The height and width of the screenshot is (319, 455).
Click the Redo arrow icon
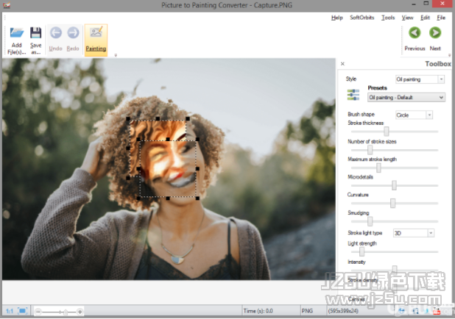[73, 33]
